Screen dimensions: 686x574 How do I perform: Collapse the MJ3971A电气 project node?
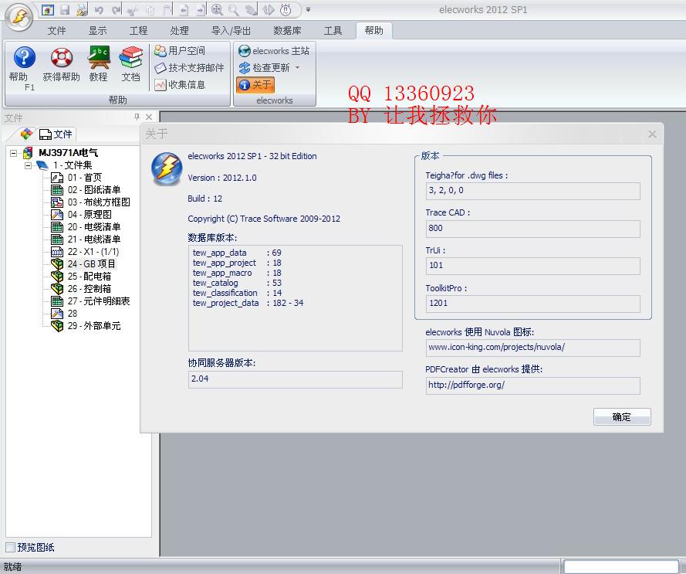pyautogui.click(x=14, y=153)
